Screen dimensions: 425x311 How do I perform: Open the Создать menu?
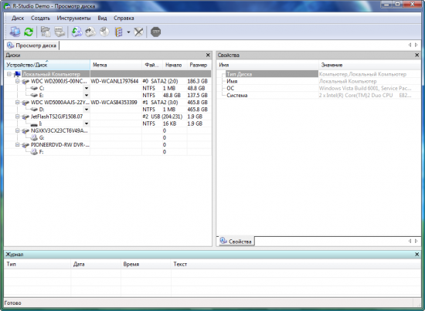click(x=40, y=18)
